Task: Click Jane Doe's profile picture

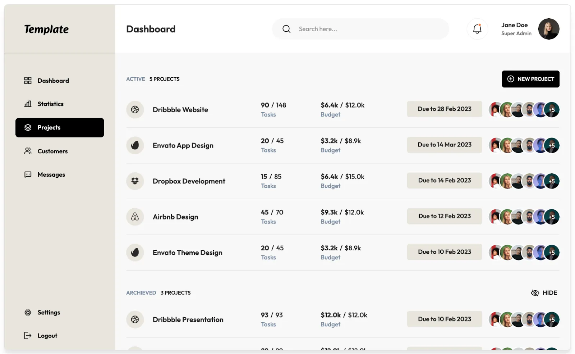Action: pyautogui.click(x=549, y=29)
